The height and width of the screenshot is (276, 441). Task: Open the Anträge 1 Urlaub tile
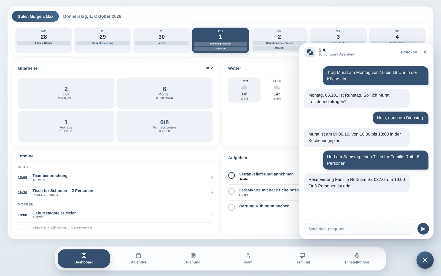66,126
